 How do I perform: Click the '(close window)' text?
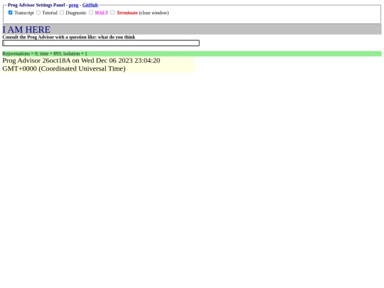(154, 13)
